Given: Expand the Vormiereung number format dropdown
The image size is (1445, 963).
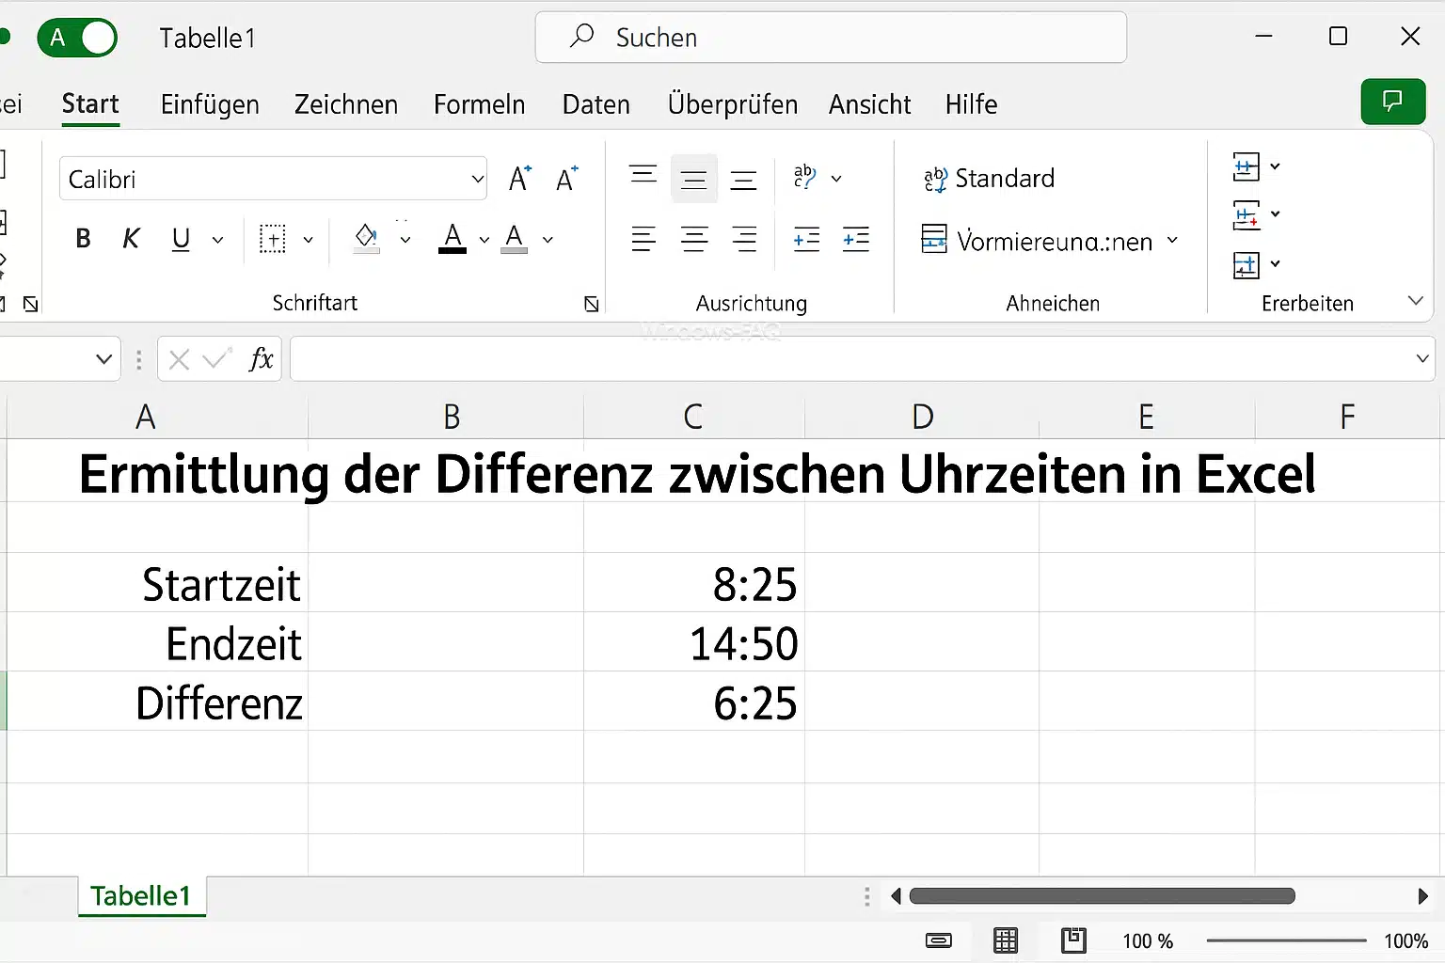Looking at the screenshot, I should tap(1172, 241).
